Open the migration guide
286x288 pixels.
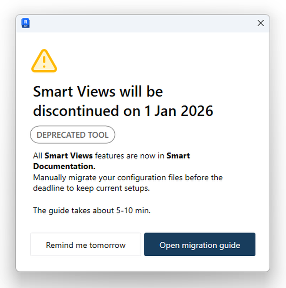[x=200, y=245]
